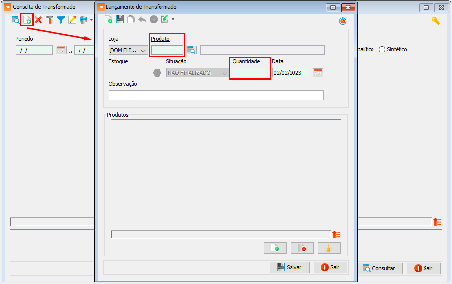
Task: Click the Estoque field
Action: click(x=129, y=73)
